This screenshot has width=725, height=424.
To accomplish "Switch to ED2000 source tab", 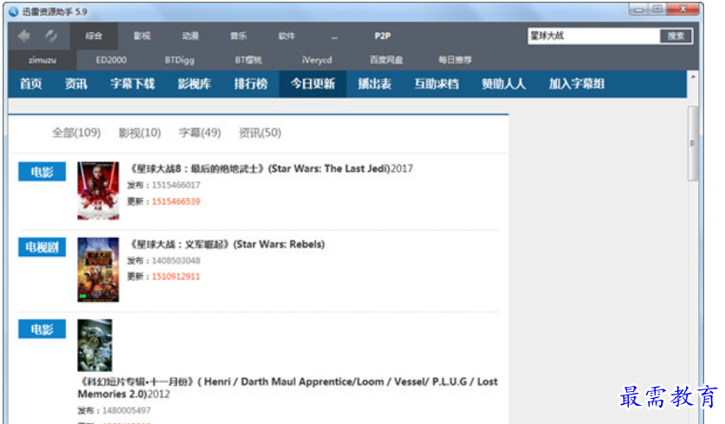I will click(111, 60).
